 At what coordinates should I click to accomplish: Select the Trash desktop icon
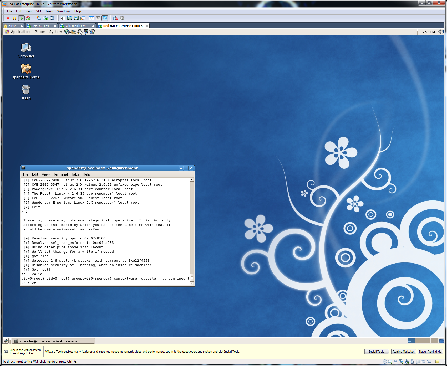(26, 92)
